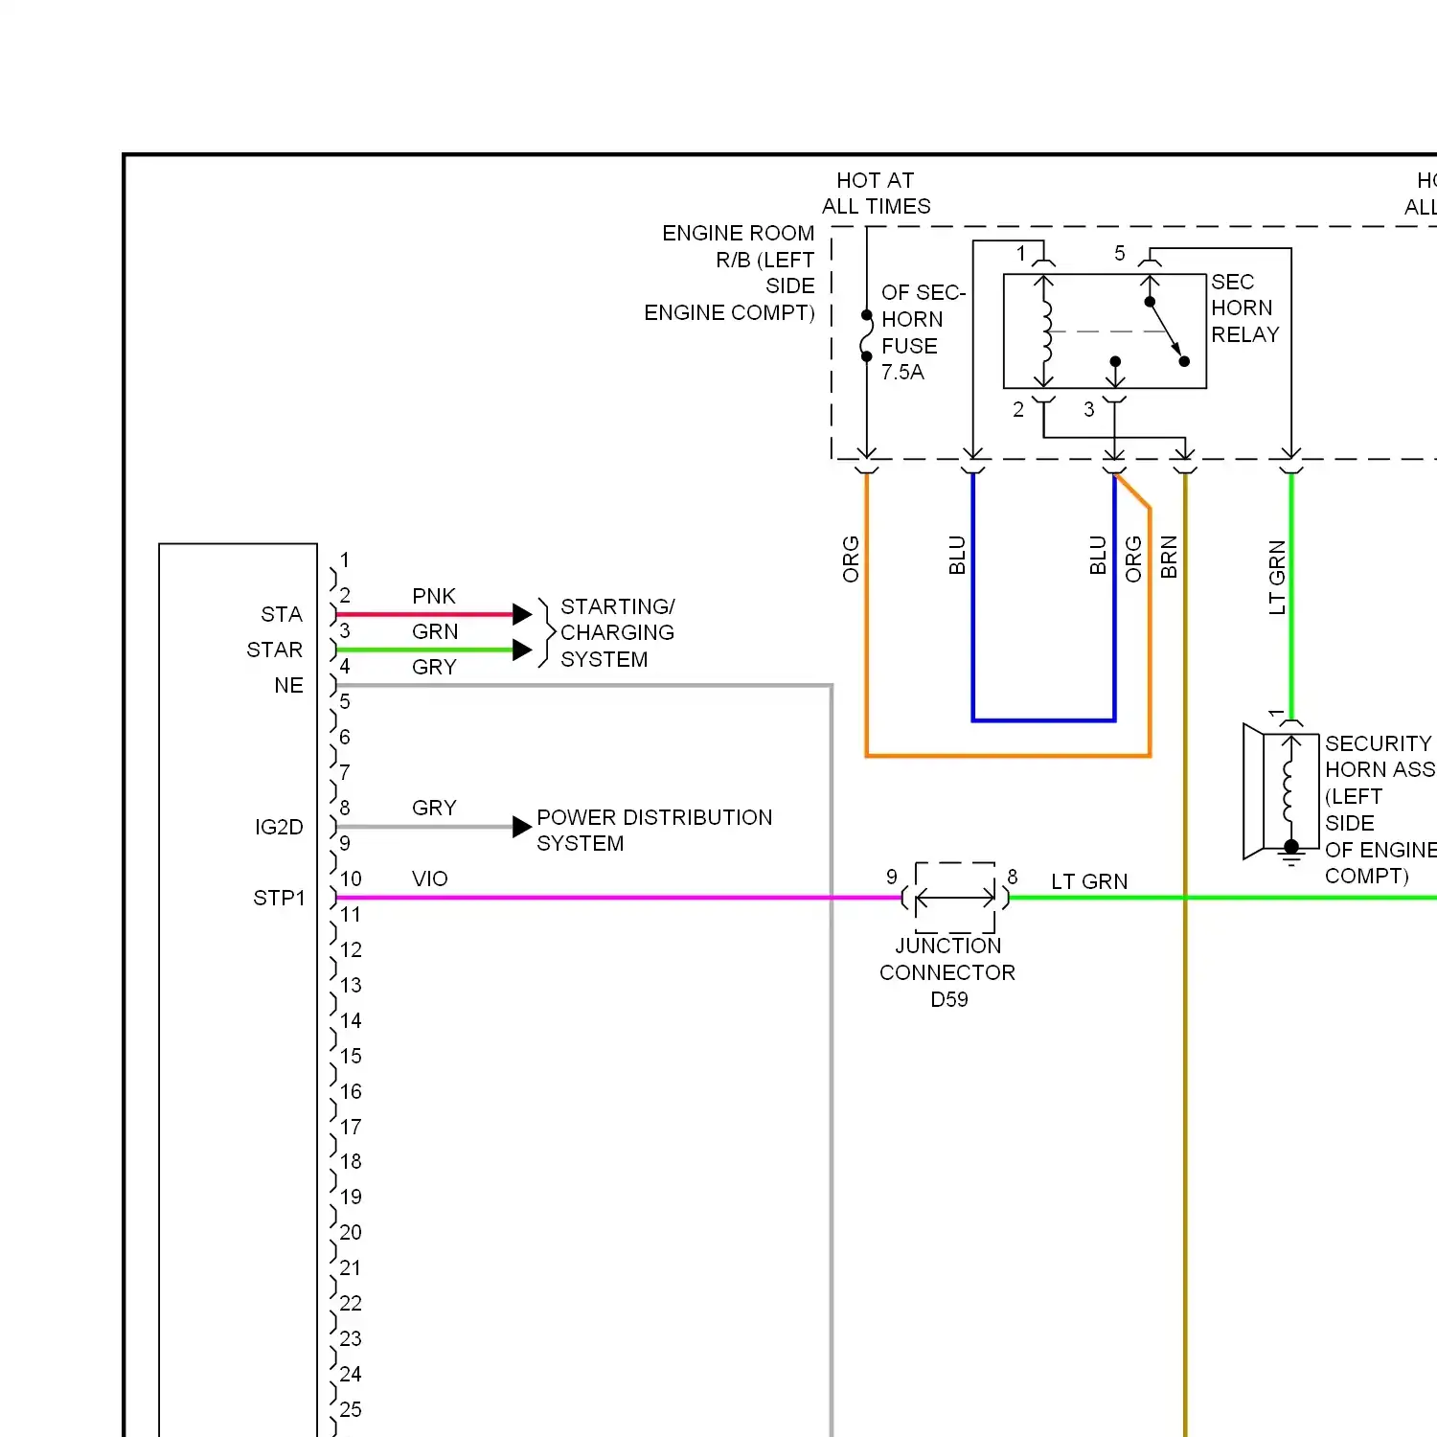This screenshot has width=1437, height=1437.
Task: Click the arrowhead on the GRN wire
Action: click(522, 650)
